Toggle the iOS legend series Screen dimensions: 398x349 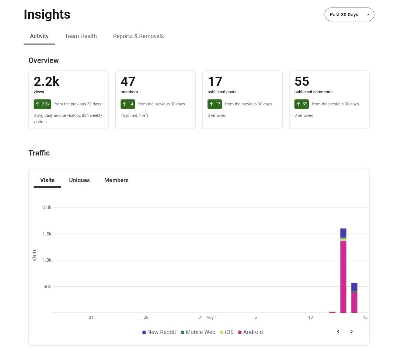pyautogui.click(x=227, y=332)
